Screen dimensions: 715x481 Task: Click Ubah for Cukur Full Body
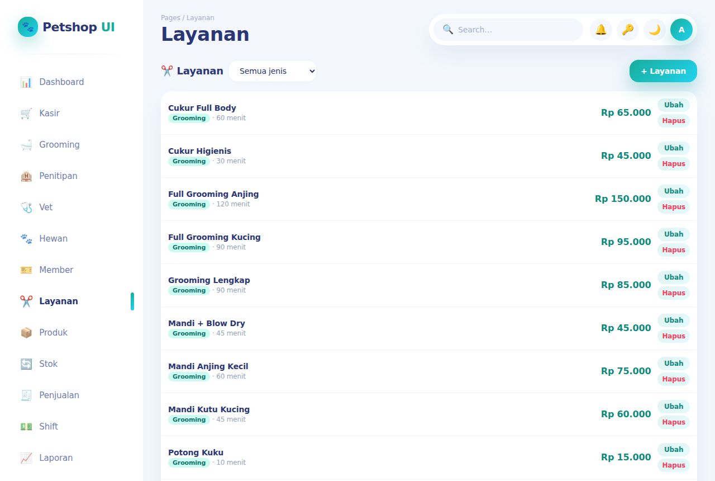[x=674, y=105]
